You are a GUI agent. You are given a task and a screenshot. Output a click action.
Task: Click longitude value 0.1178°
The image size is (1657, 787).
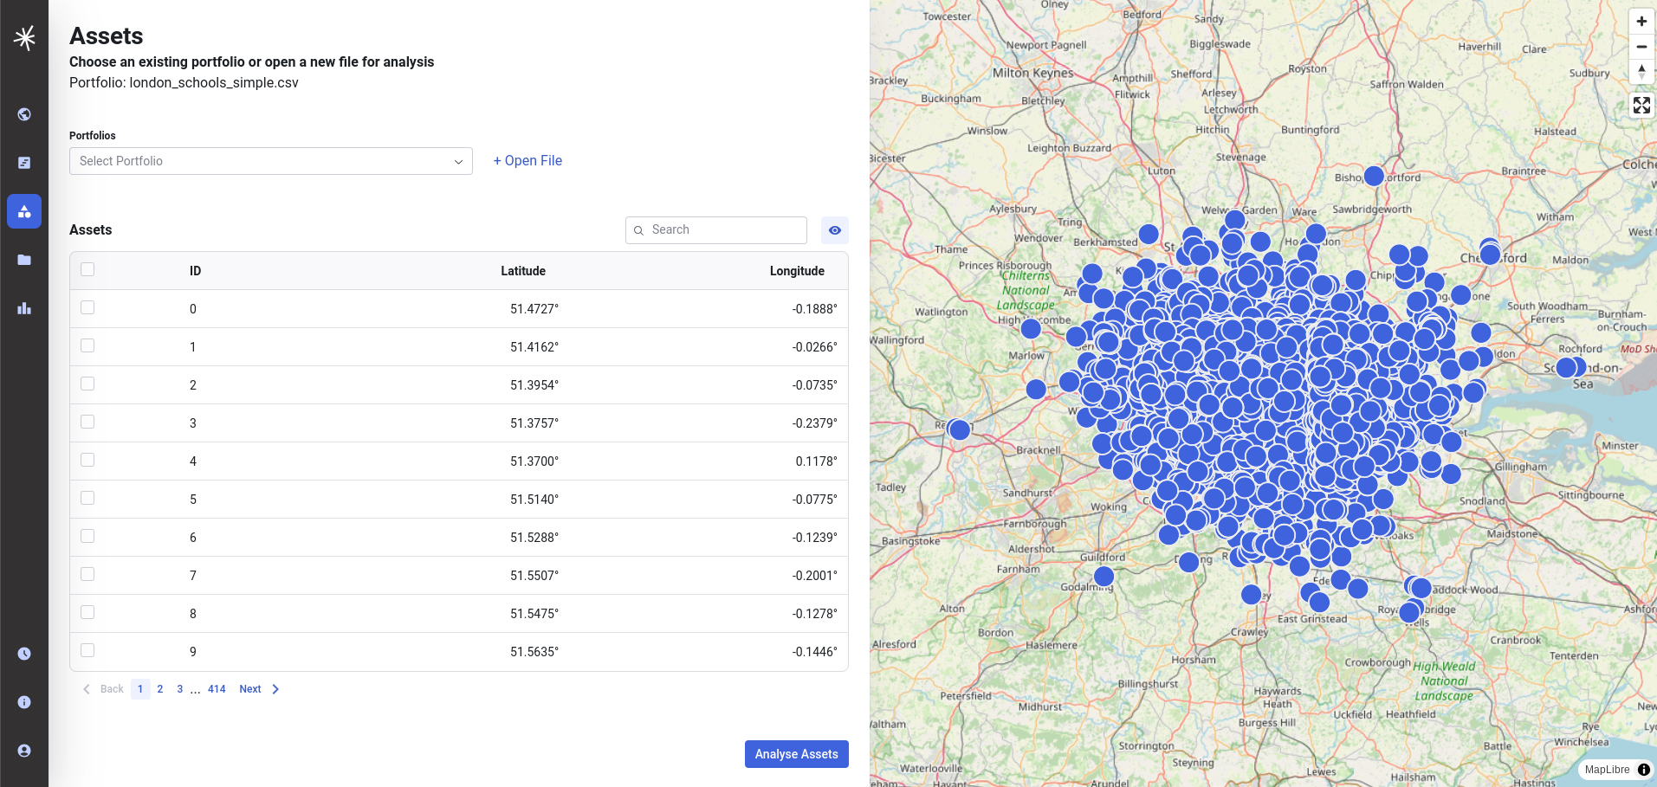coord(817,461)
